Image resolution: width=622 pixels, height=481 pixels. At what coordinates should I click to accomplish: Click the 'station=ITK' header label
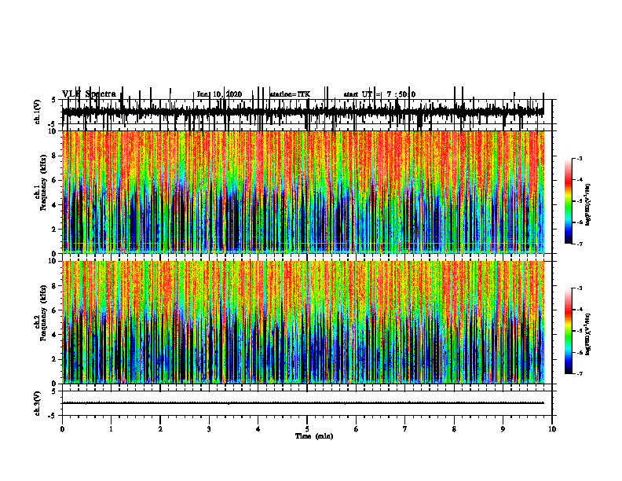click(x=290, y=94)
